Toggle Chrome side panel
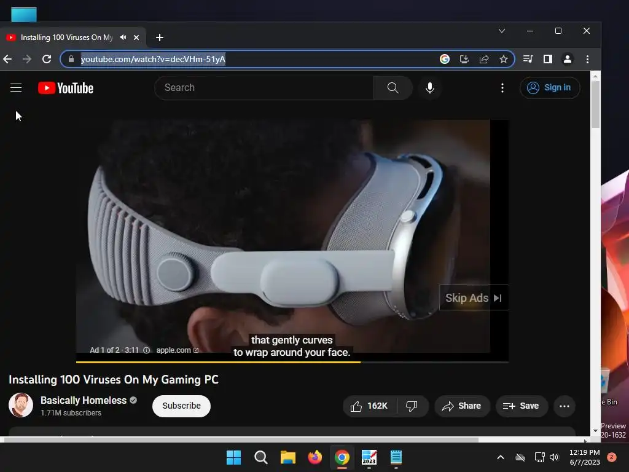 click(x=547, y=59)
